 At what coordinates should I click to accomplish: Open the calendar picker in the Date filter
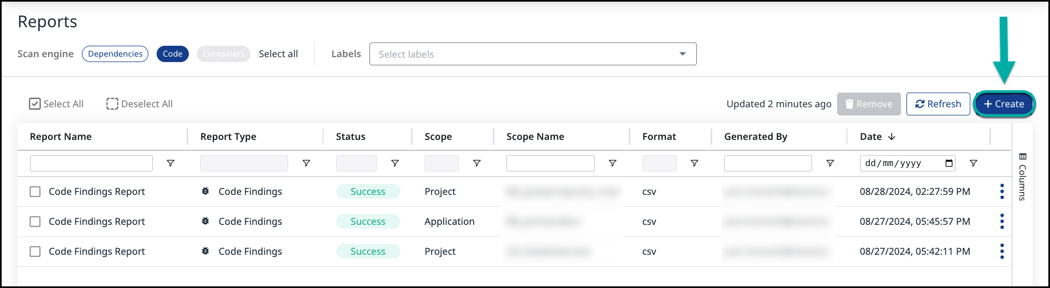point(949,163)
